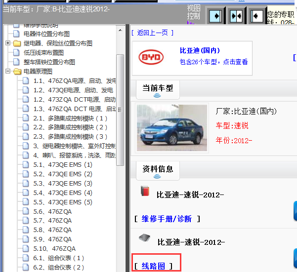Click the 视图控制 label

(194, 12)
